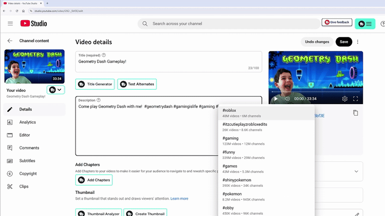This screenshot has width=385, height=216.
Task: Open the Details section
Action: tap(34, 109)
